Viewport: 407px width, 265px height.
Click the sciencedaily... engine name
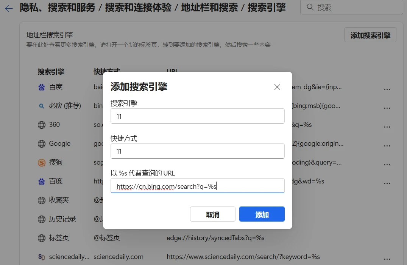point(69,257)
